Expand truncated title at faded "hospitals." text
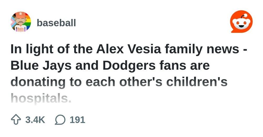 [41, 99]
